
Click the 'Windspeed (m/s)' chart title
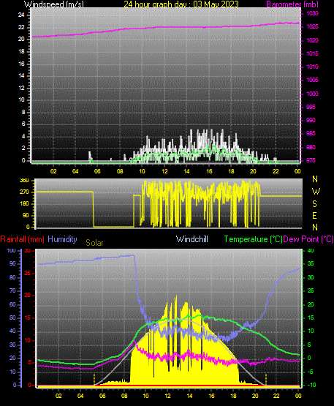pos(54,4)
